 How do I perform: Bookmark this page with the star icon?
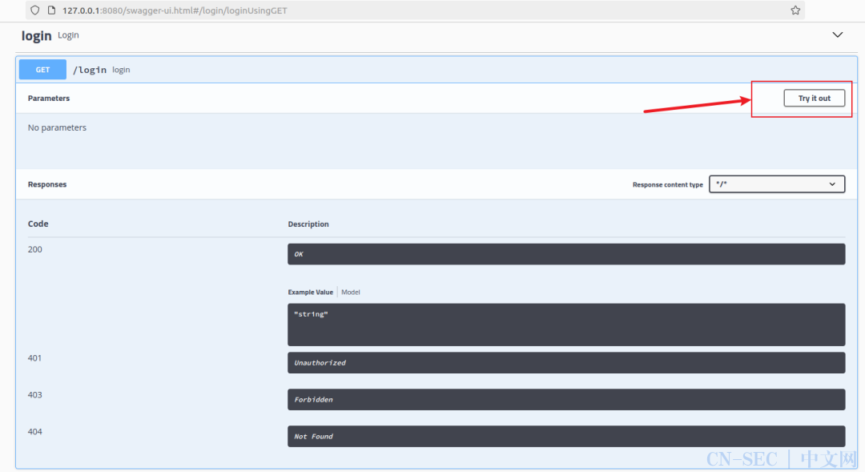click(x=795, y=10)
